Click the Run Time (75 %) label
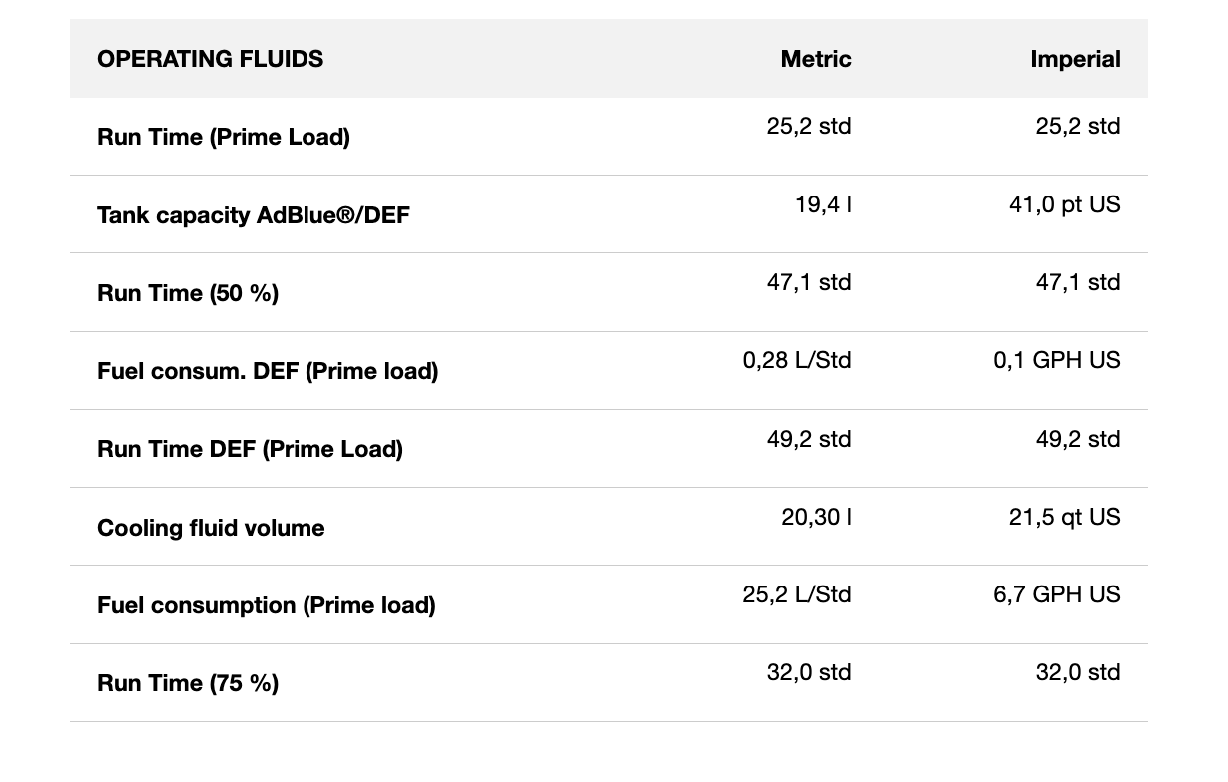 click(187, 683)
